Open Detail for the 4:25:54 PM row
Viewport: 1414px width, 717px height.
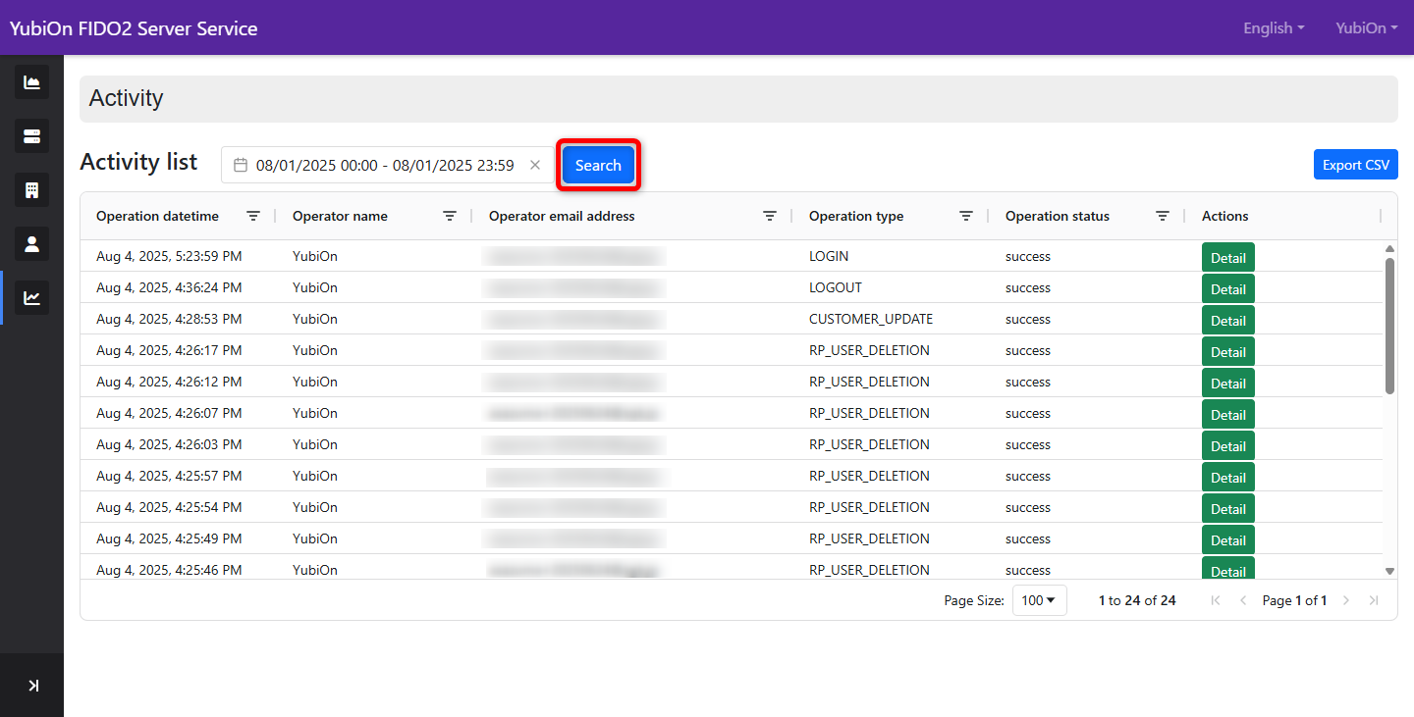[x=1228, y=509]
